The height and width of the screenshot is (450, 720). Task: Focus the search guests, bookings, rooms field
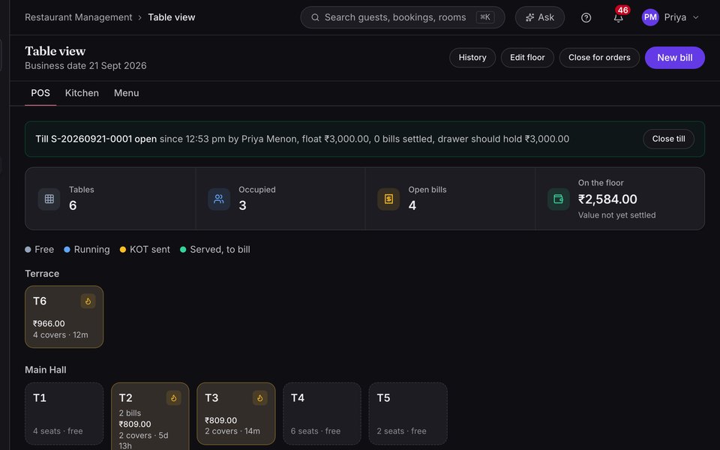[x=403, y=17]
